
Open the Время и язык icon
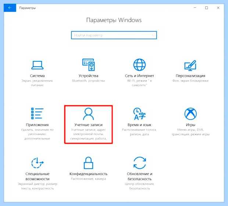139,114
